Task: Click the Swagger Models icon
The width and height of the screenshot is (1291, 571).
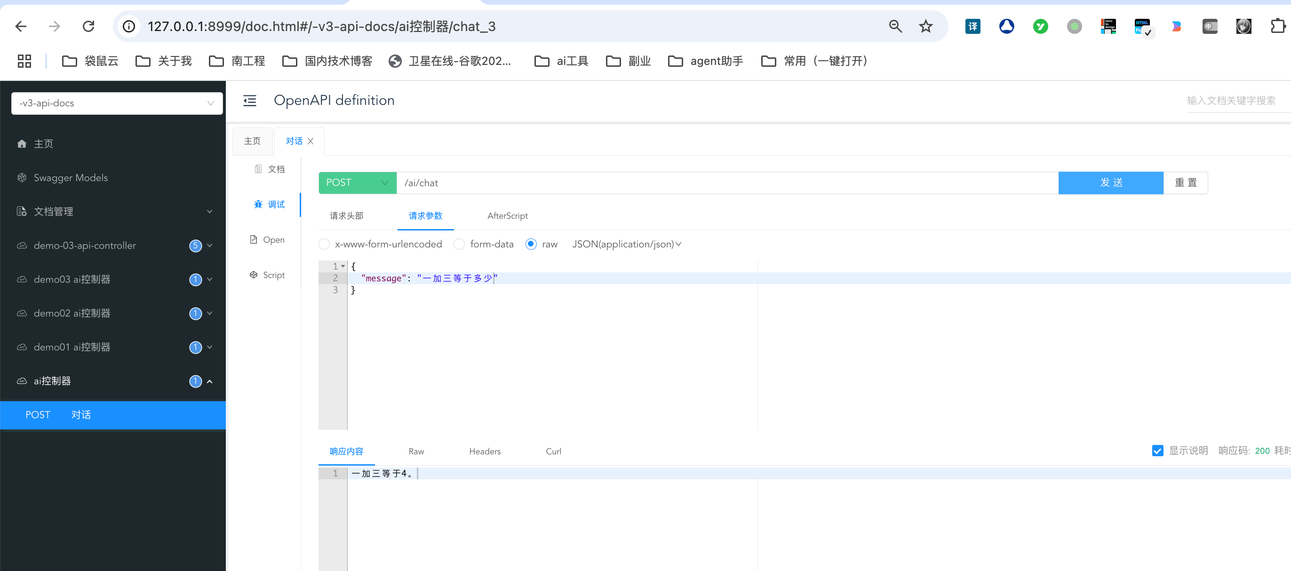Action: pyautogui.click(x=22, y=178)
